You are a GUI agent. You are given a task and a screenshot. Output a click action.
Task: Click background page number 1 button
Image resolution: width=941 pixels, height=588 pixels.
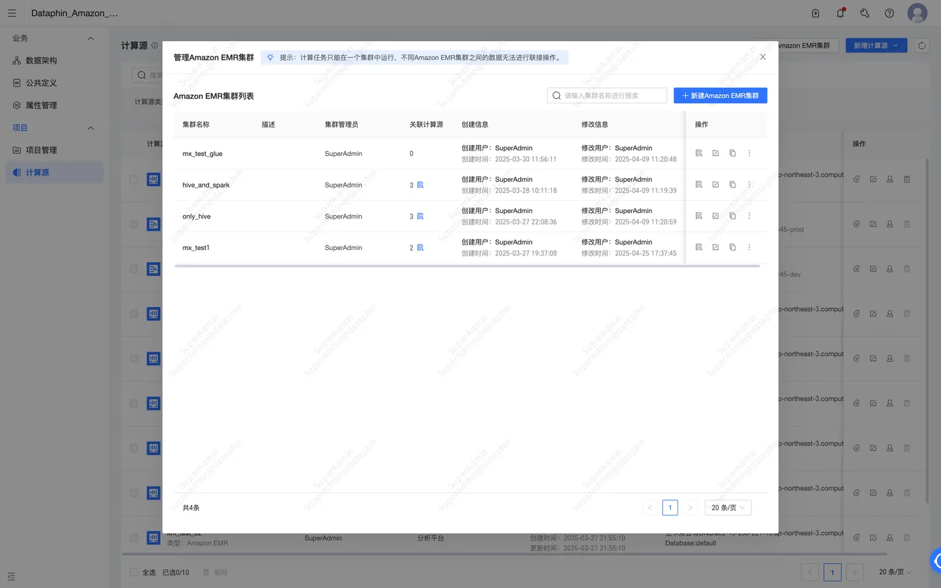(x=832, y=572)
